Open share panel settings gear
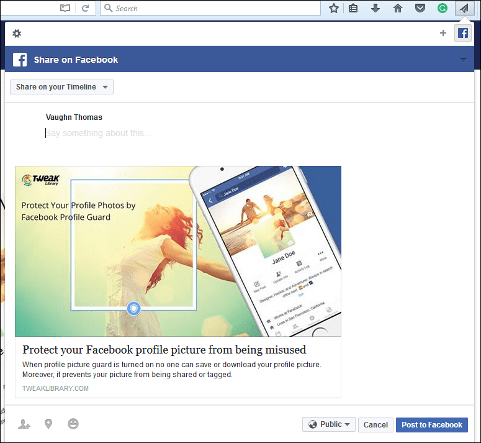 [17, 33]
